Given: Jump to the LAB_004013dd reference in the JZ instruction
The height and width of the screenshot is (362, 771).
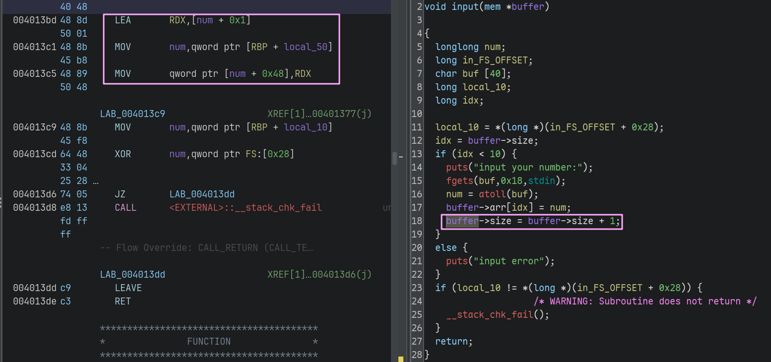Looking at the screenshot, I should (202, 194).
